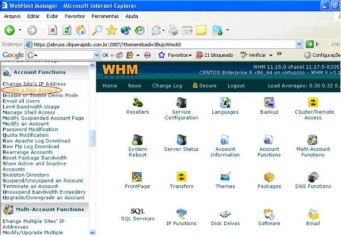Screen dimensions: 341x237
Task: Open the IP Functions icon
Action: point(181,214)
